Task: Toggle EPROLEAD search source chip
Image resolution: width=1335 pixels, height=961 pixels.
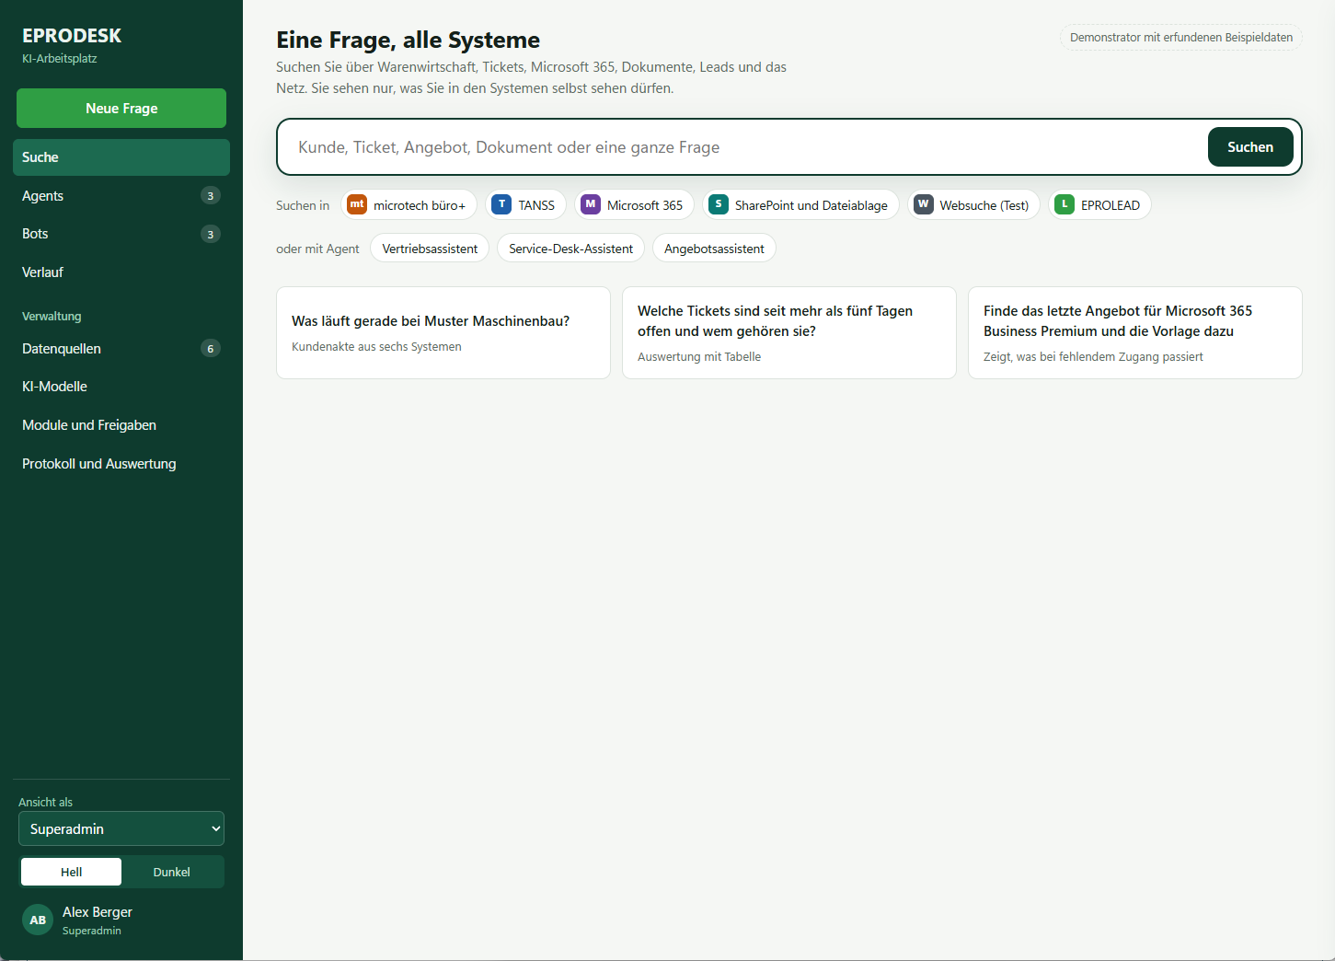Action: (x=1100, y=204)
